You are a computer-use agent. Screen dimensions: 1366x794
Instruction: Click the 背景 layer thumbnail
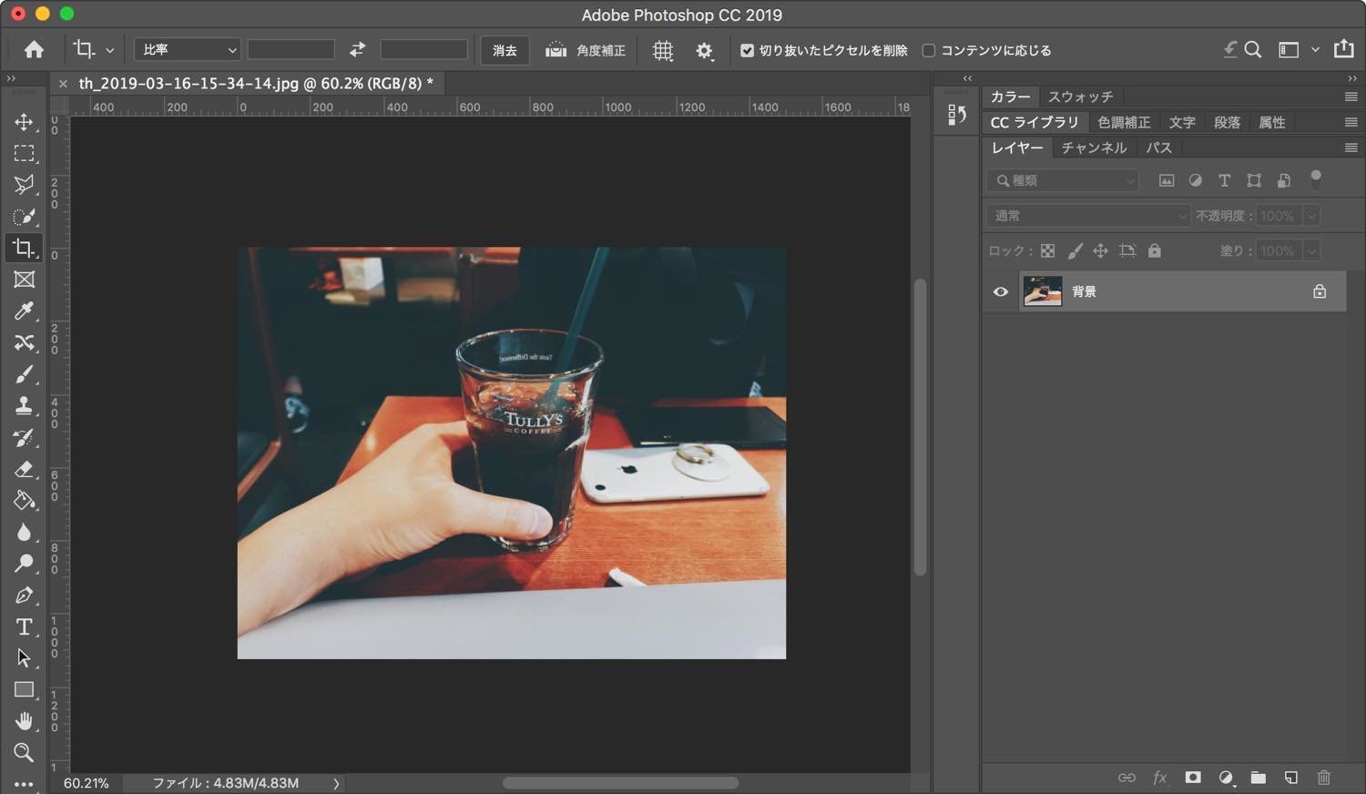coord(1043,291)
